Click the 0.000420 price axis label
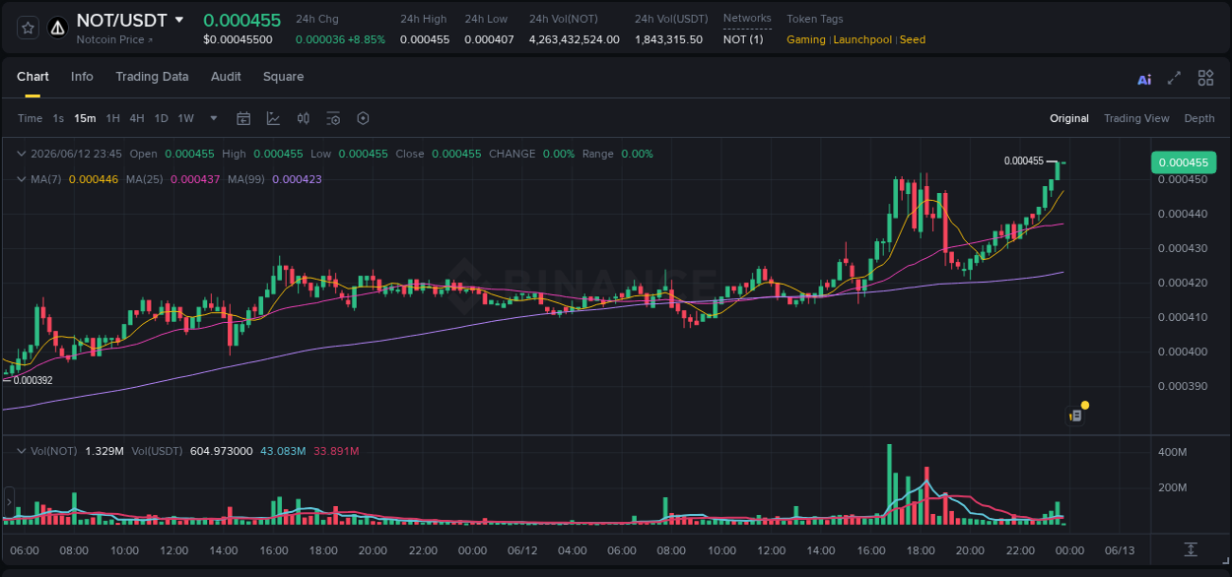This screenshot has width=1232, height=577. pyautogui.click(x=1182, y=283)
